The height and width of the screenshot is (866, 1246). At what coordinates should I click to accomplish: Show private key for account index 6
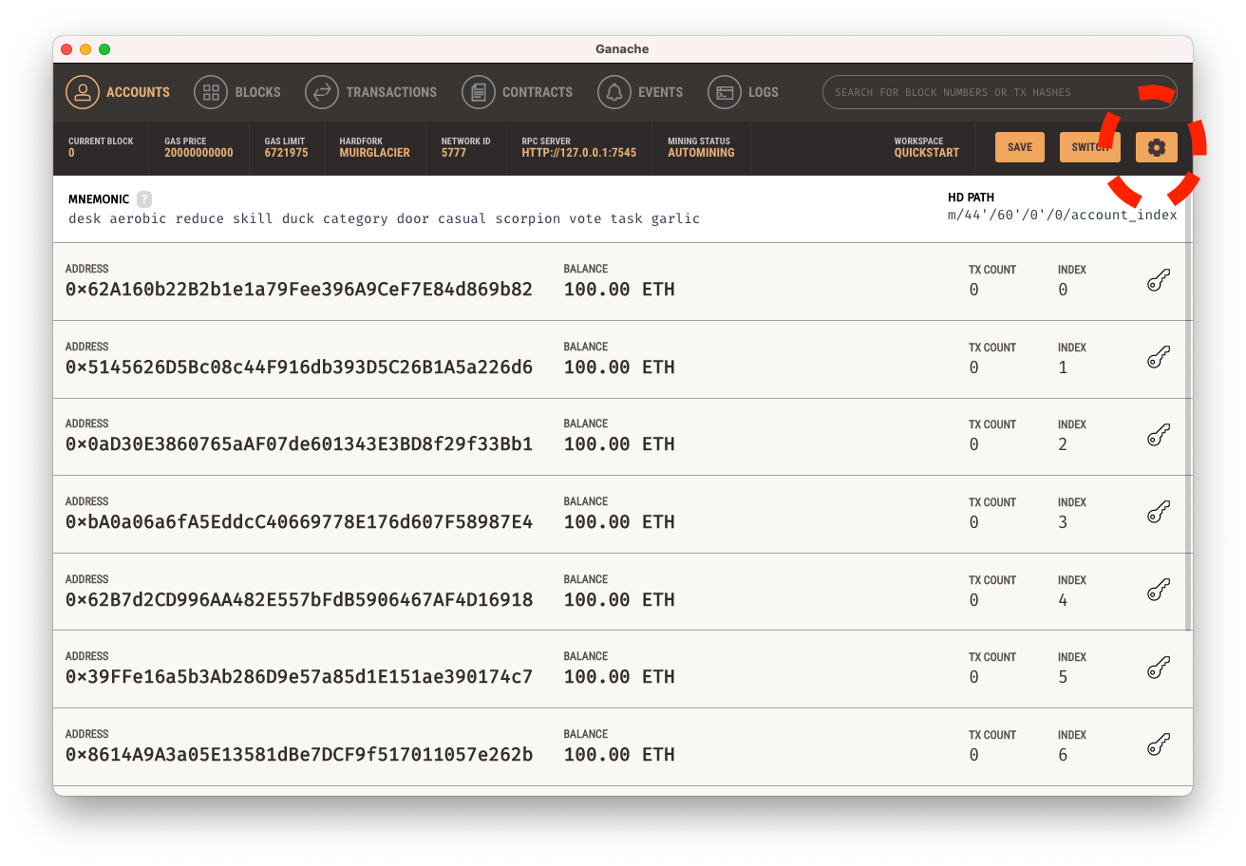pos(1158,745)
